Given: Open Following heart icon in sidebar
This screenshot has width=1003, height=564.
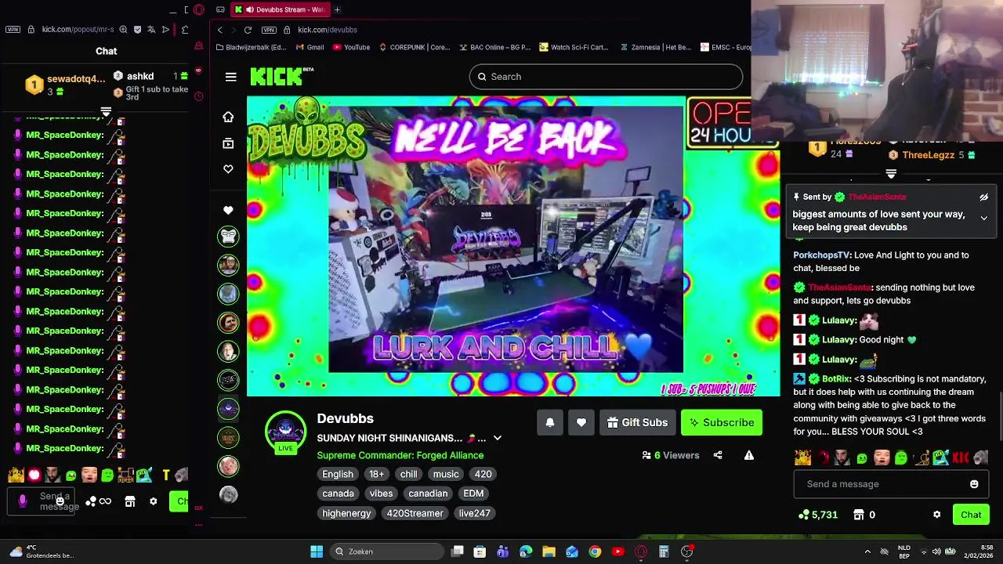Looking at the screenshot, I should click(x=228, y=169).
